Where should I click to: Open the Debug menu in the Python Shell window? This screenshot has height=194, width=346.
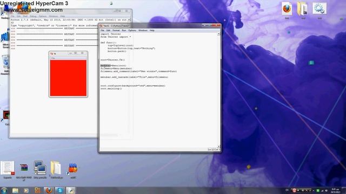(x=33, y=16)
